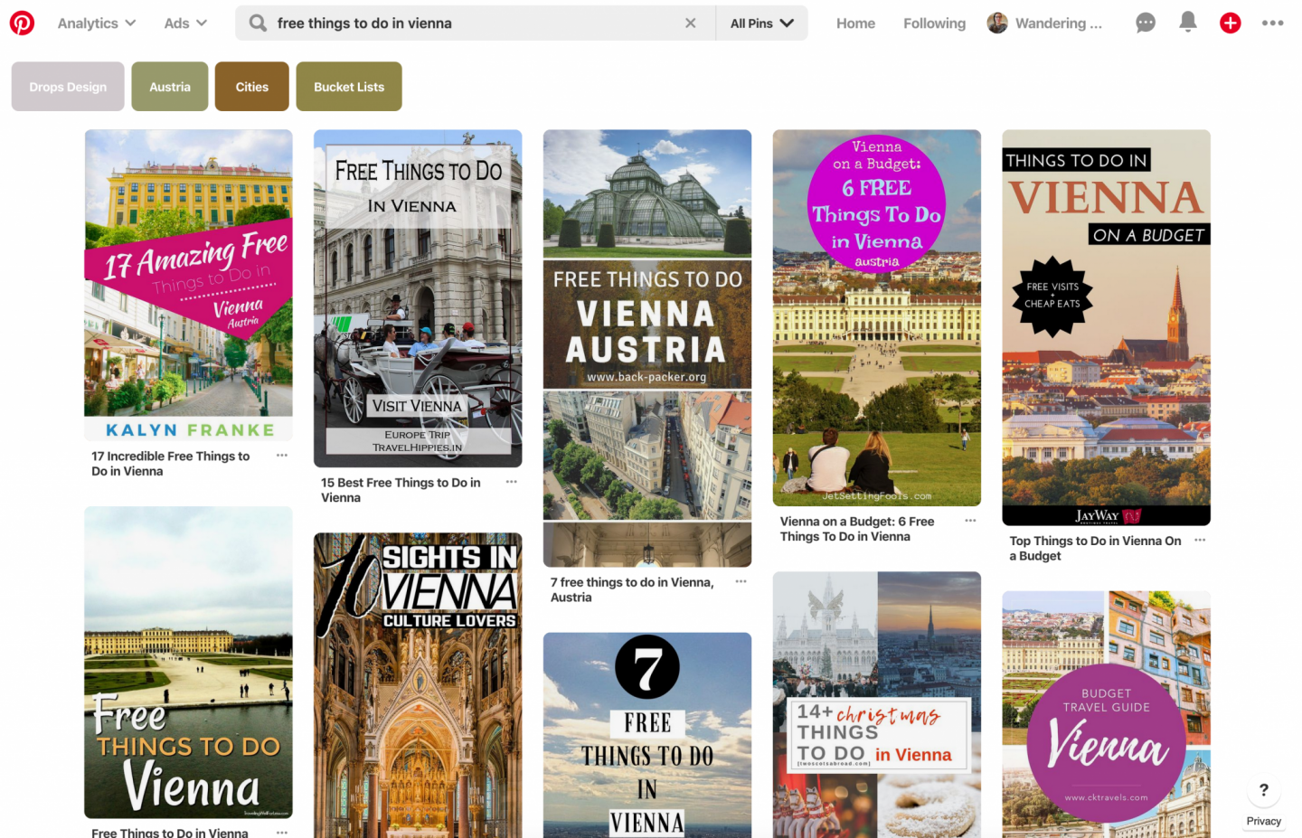Open the Vienna On A Budget JayWay pin image

(x=1107, y=327)
